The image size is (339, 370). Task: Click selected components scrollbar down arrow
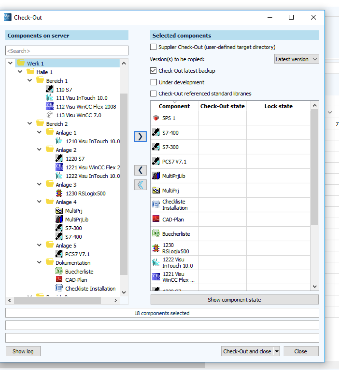(x=315, y=287)
